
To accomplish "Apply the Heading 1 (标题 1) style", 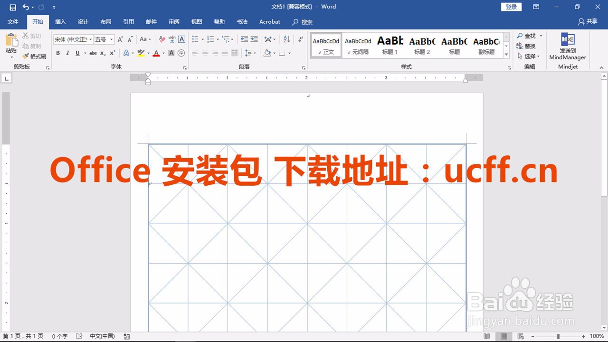I will (x=390, y=46).
